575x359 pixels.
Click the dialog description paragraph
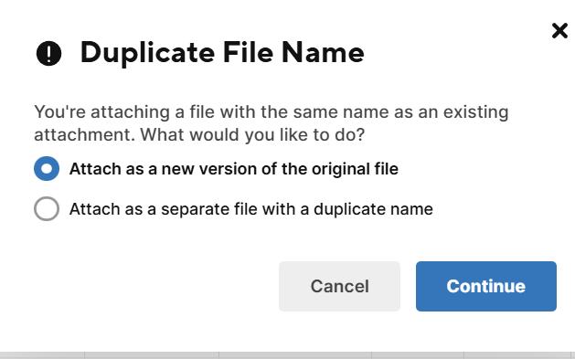[x=271, y=123]
